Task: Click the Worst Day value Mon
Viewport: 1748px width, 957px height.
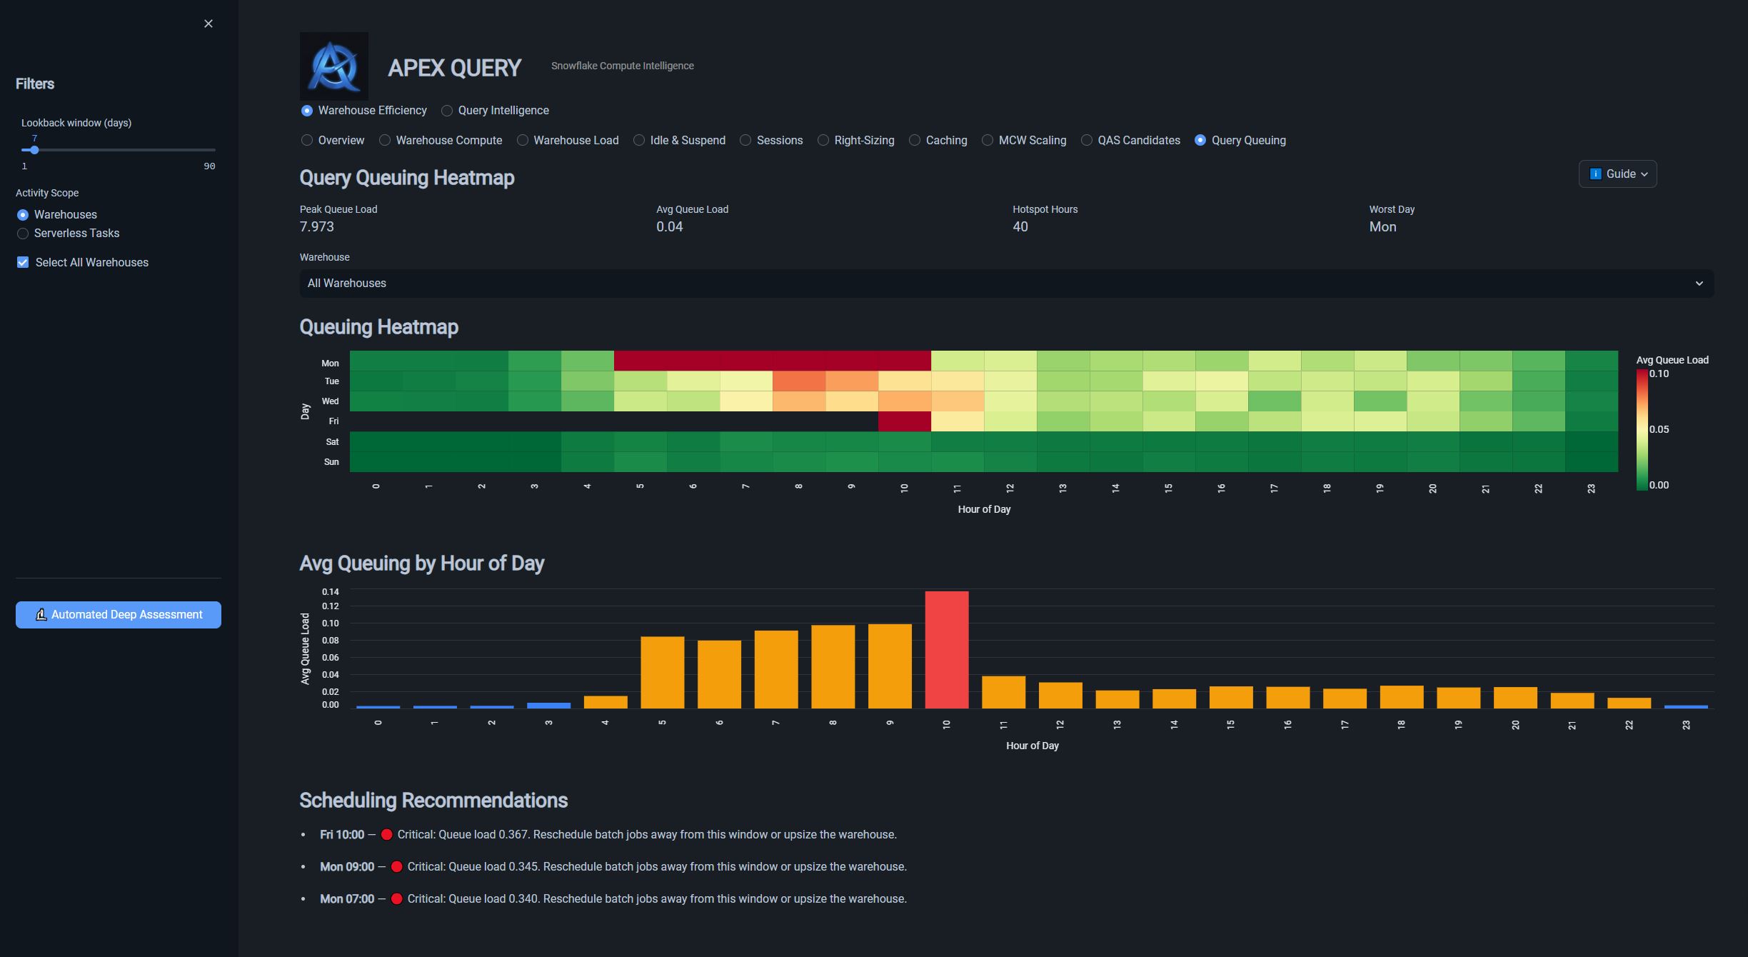Action: 1382,226
